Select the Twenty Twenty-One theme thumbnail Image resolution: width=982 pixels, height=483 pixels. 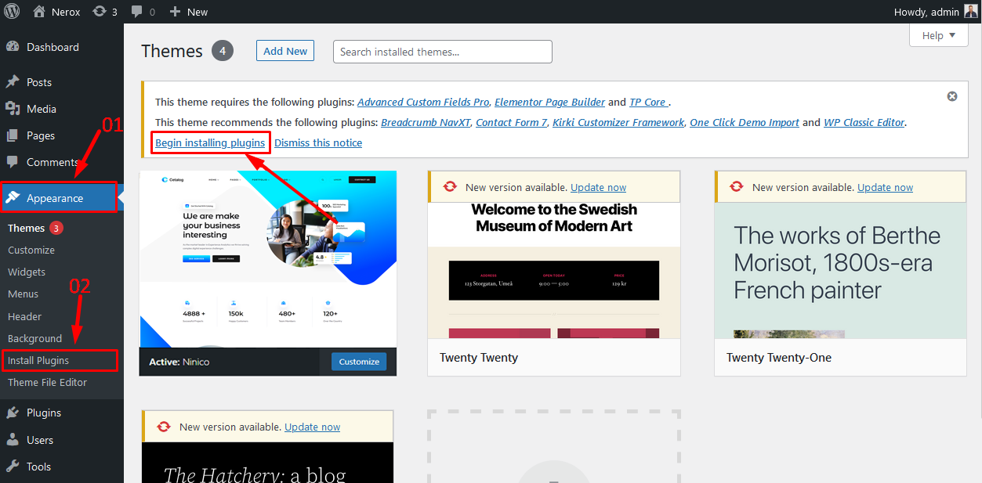point(840,270)
